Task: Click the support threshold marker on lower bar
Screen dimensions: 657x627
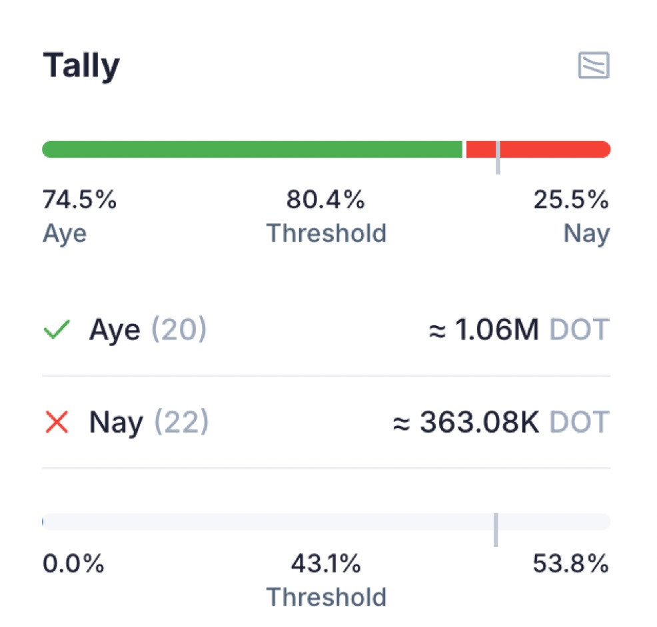Action: coord(496,530)
